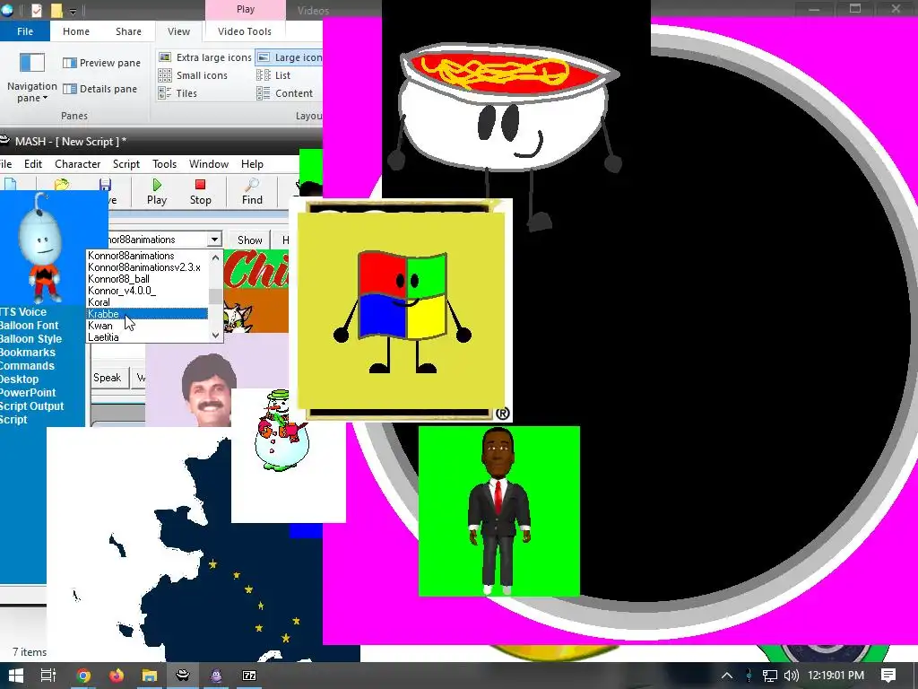
Task: Toggle the Navigation pane icon in Explorer
Action: click(x=32, y=62)
